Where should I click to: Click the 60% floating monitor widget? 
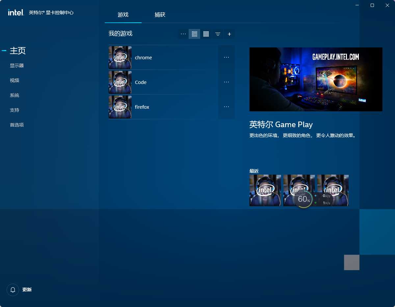click(x=303, y=199)
